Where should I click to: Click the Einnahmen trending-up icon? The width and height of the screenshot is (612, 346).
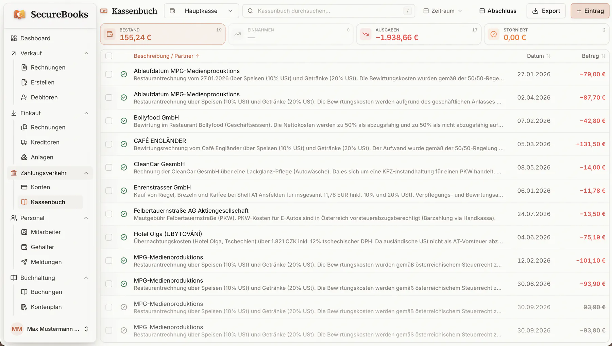tap(238, 34)
